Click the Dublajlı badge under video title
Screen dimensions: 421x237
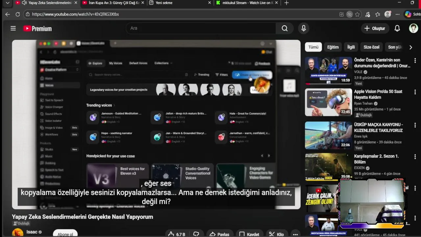click(x=21, y=224)
